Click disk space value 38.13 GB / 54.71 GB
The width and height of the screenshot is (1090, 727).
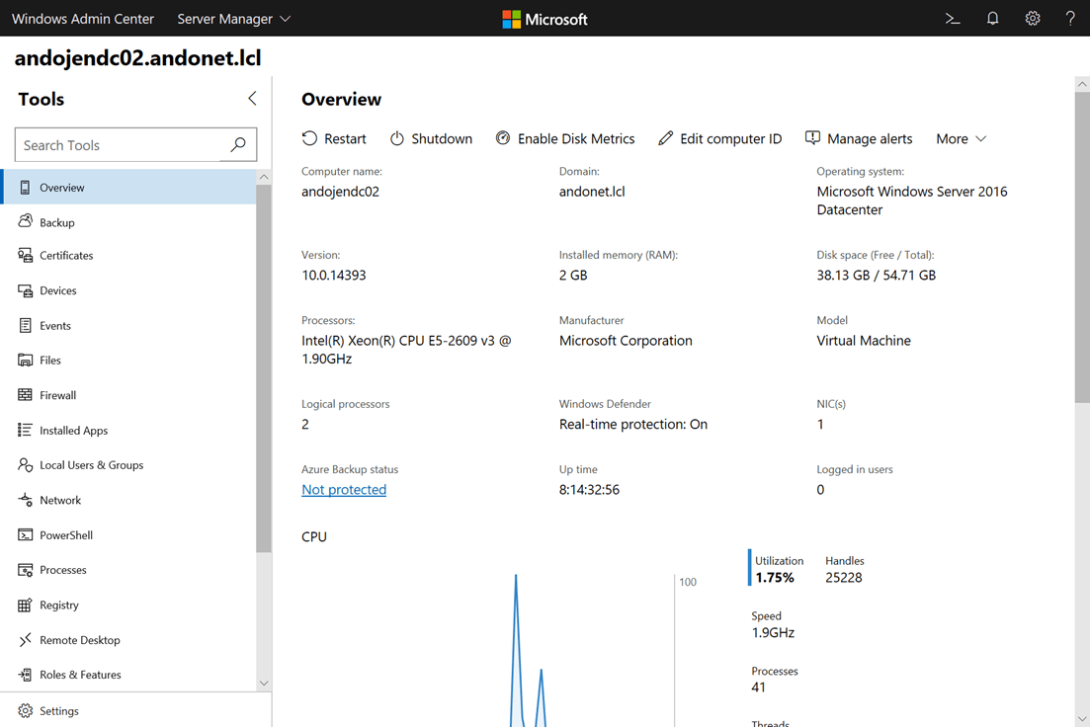click(876, 276)
